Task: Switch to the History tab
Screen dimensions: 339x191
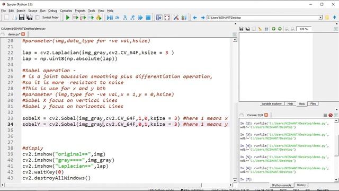Action: tap(301, 185)
